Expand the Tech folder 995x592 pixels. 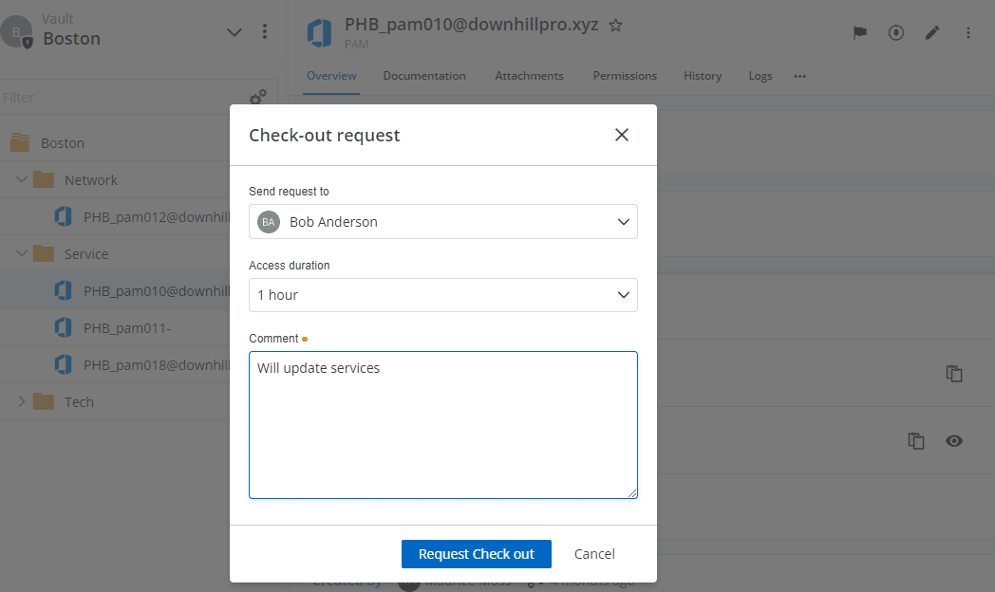22,402
